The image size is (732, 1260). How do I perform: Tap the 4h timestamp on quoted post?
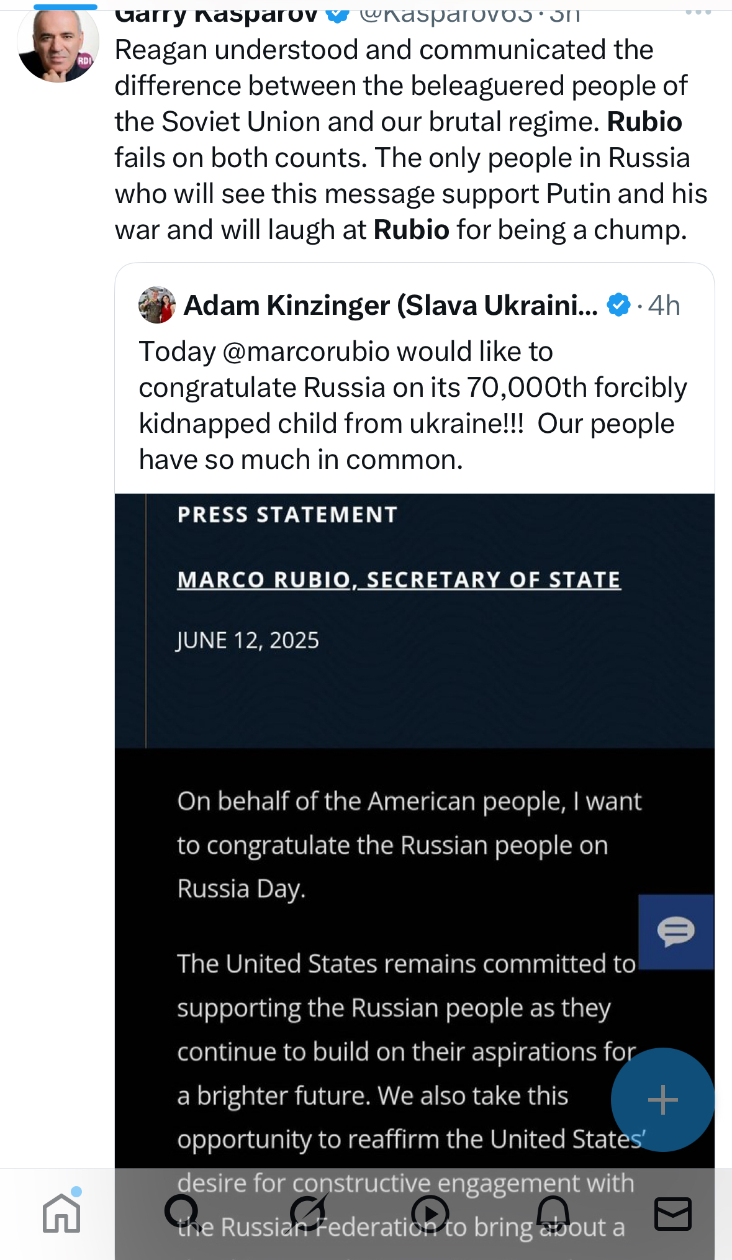[664, 305]
